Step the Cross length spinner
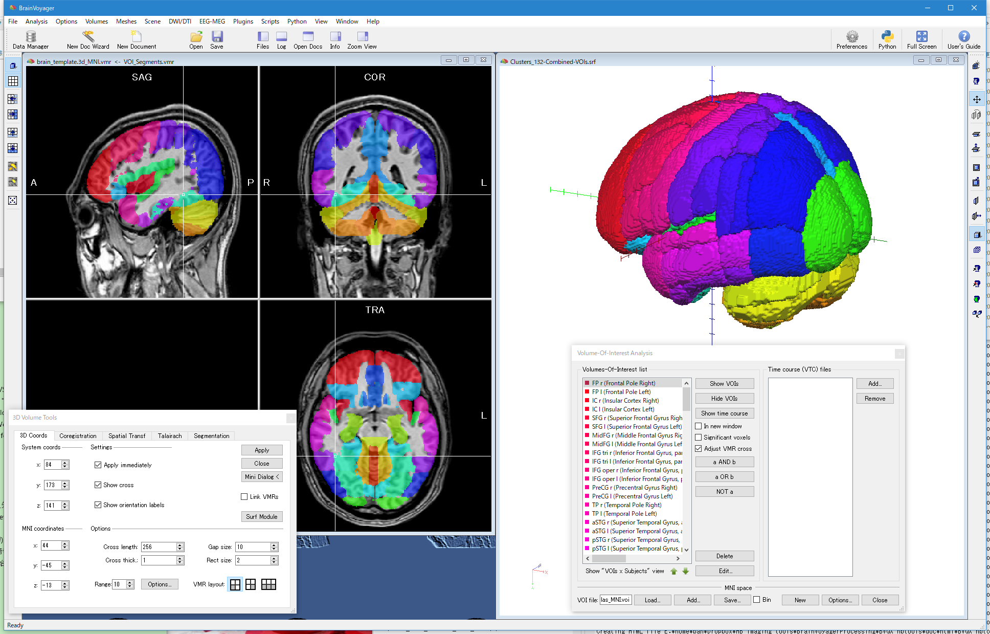 [x=180, y=547]
